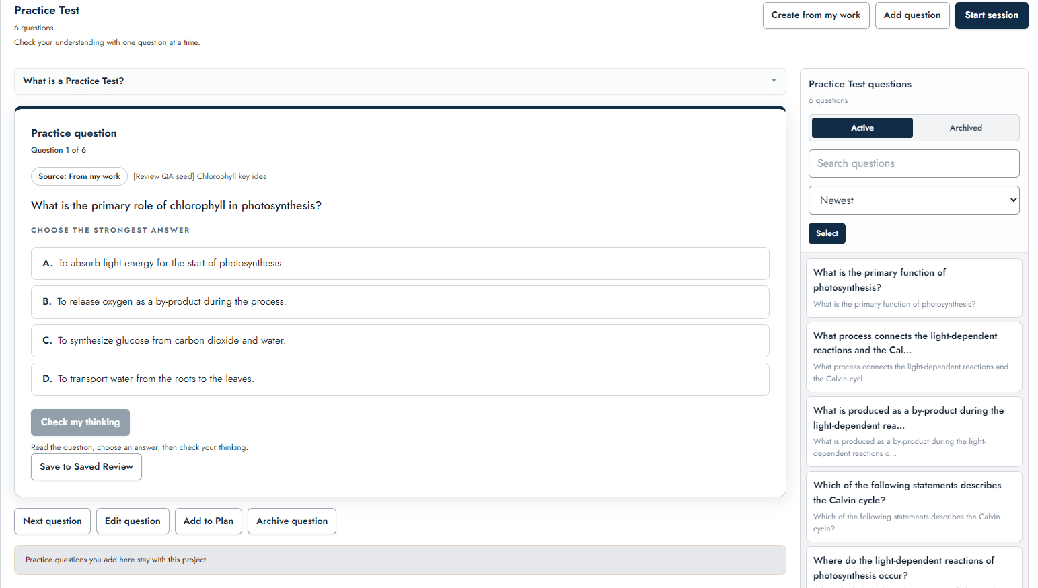Start a practice session
The image size is (1038, 588).
[992, 15]
